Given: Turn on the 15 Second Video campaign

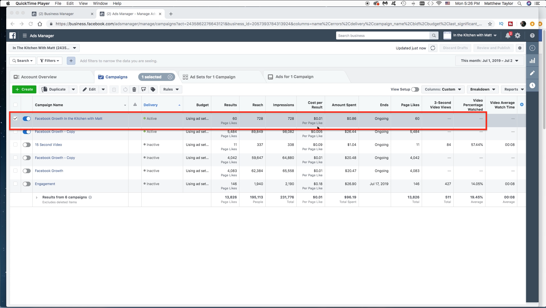Looking at the screenshot, I should pyautogui.click(x=27, y=145).
